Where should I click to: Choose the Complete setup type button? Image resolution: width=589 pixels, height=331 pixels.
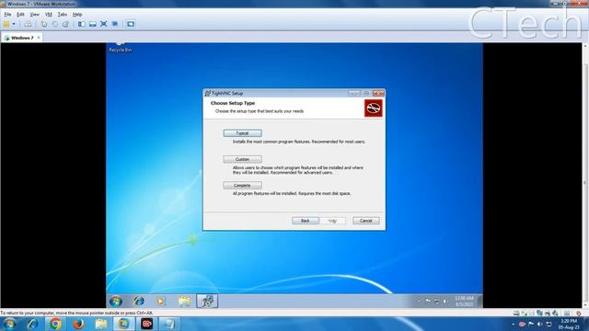[x=242, y=186]
